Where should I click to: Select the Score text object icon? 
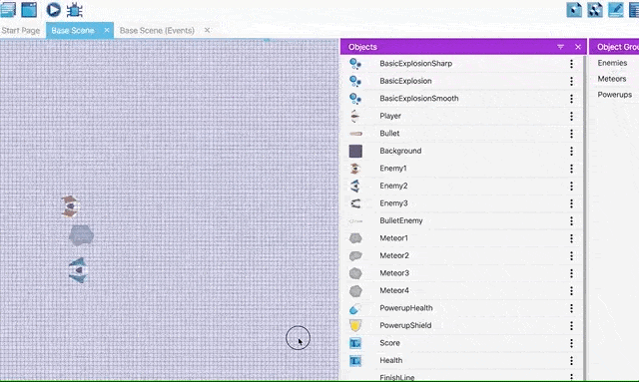tap(355, 343)
